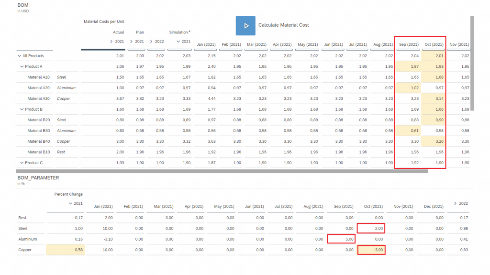The height and width of the screenshot is (275, 490).
Task: Select the Material B30 row header
Action: pos(38,131)
